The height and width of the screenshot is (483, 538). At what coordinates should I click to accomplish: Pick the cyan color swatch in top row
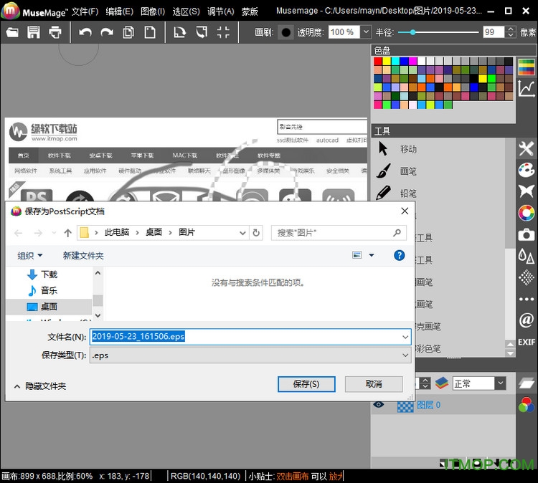pyautogui.click(x=395, y=61)
